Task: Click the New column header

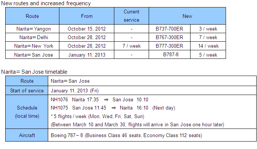Action: coord(187,16)
